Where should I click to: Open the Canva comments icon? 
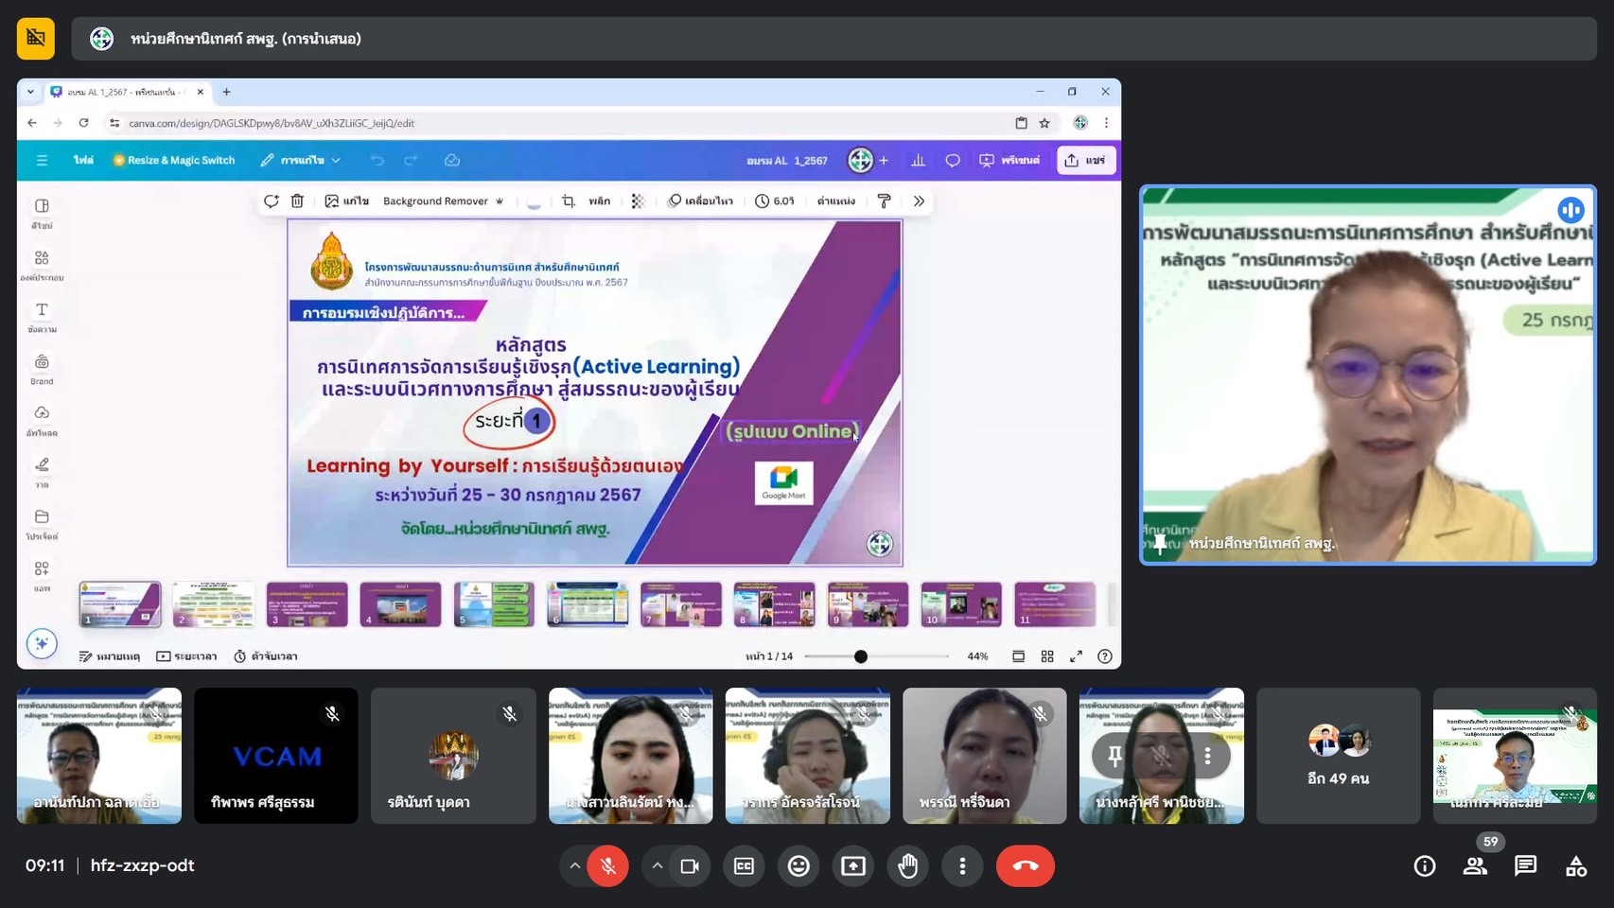pyautogui.click(x=953, y=161)
